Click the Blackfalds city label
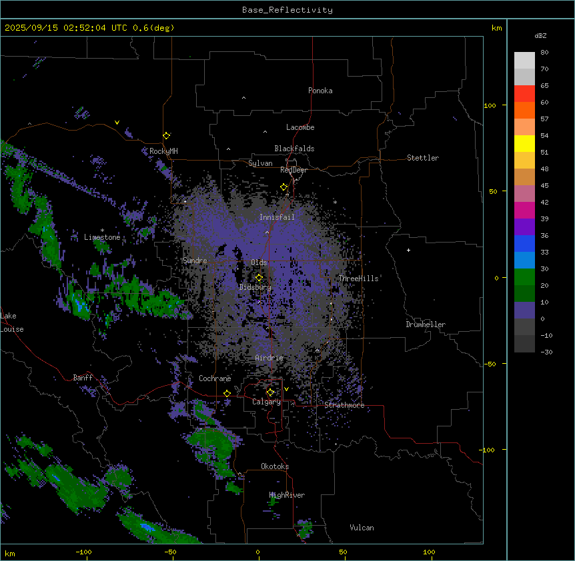575x561 pixels. point(294,149)
